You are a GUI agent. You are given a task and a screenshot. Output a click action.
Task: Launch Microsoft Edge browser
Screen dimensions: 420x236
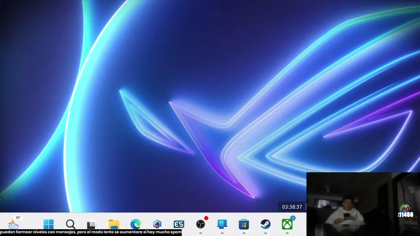tap(136, 224)
